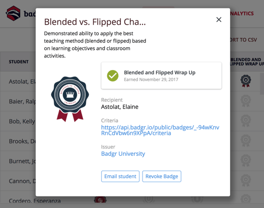Click the greyed badge icon in Burnett's row
This screenshot has height=208, width=264.
point(246,161)
